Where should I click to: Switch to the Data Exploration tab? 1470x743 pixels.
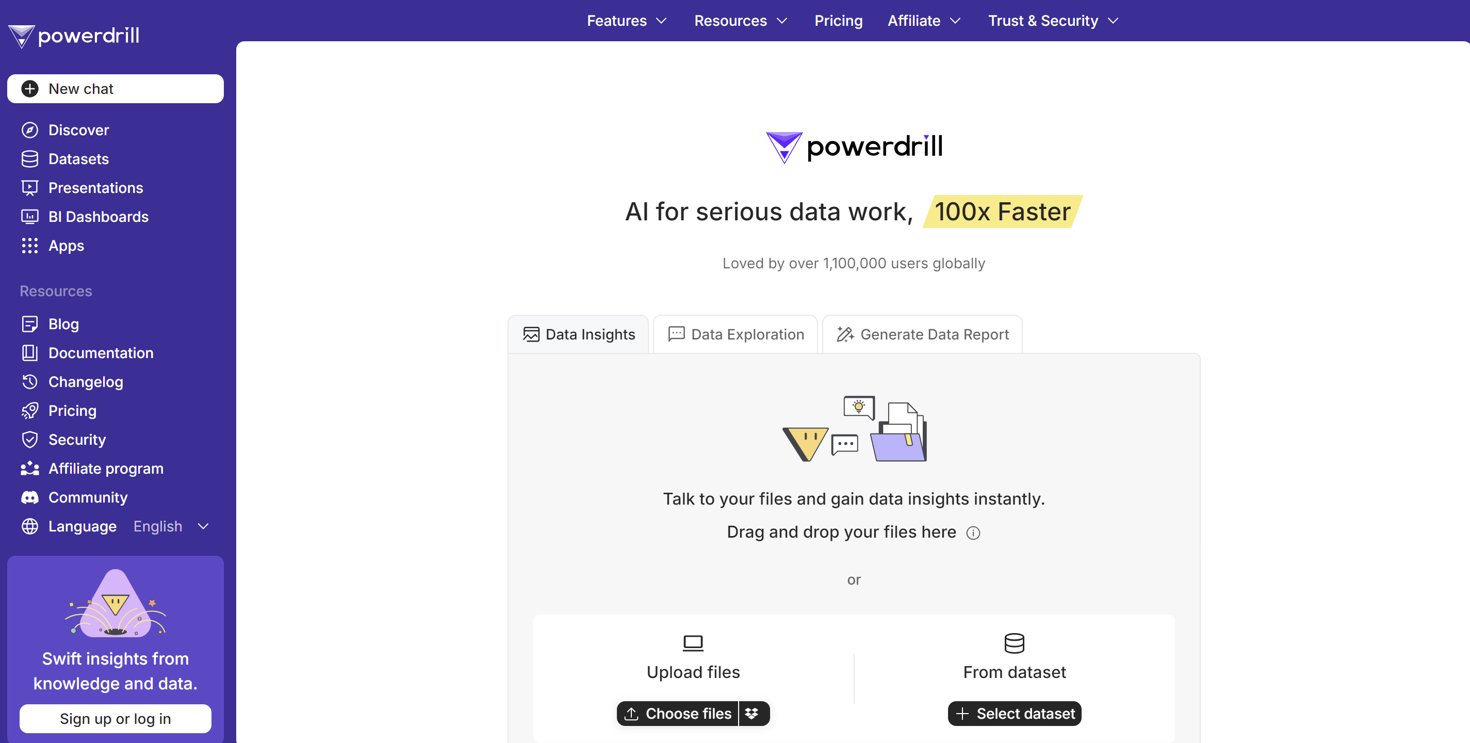[x=736, y=334]
